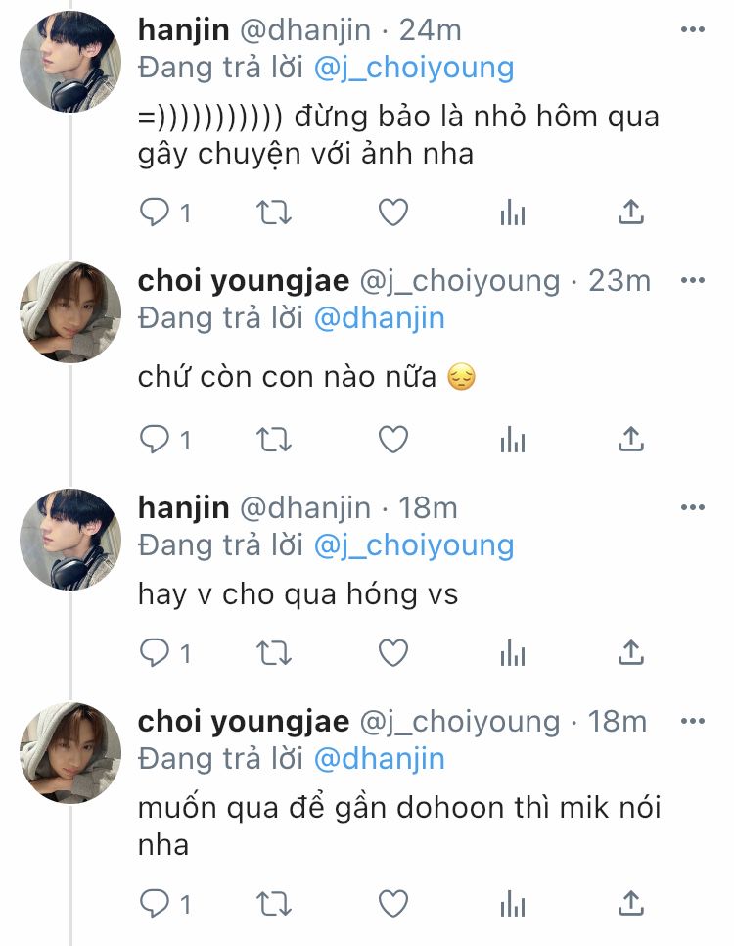
Task: Open more options on hanjin's 24m tweet
Action: pyautogui.click(x=692, y=30)
